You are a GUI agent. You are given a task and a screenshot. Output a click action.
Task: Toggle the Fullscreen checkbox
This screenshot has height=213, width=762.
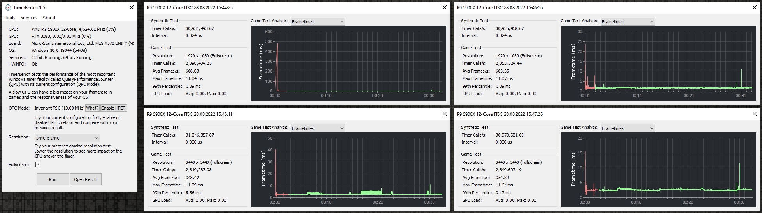click(37, 165)
